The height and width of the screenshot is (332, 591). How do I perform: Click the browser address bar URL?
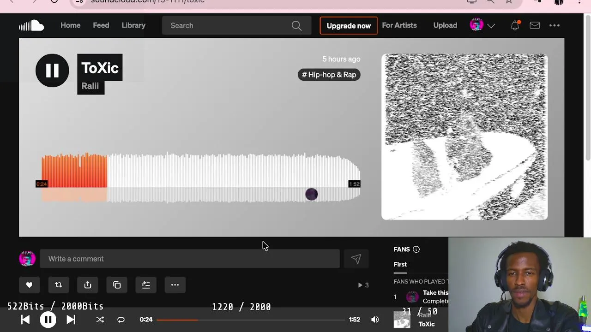point(148,1)
